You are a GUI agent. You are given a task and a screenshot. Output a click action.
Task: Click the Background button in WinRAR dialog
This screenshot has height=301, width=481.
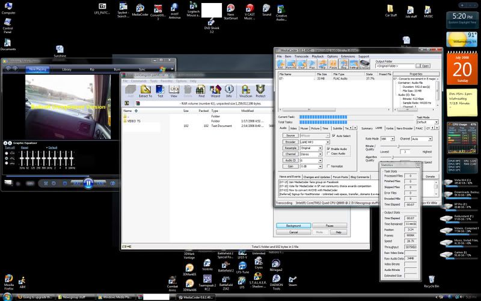click(293, 226)
